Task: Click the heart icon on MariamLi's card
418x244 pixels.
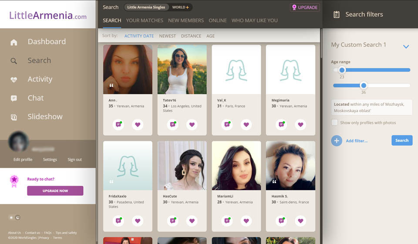Action: point(246,221)
